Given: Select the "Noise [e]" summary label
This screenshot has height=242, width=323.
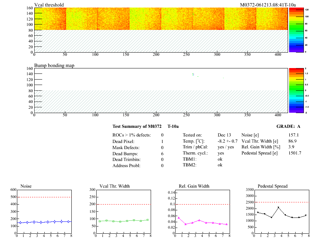Looking at the screenshot, I should [250, 135].
